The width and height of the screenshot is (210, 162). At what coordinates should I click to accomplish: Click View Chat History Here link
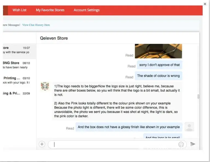tap(36, 25)
